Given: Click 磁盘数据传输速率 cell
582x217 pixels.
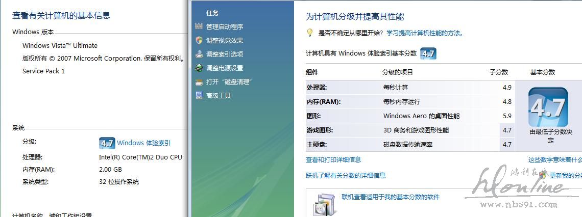Looking at the screenshot, I should (x=408, y=145).
